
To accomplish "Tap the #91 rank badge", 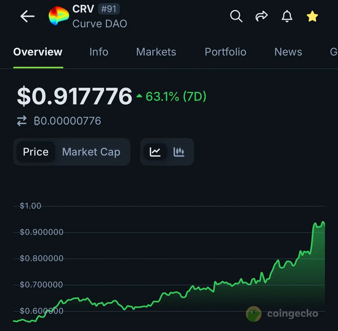I will pos(109,9).
